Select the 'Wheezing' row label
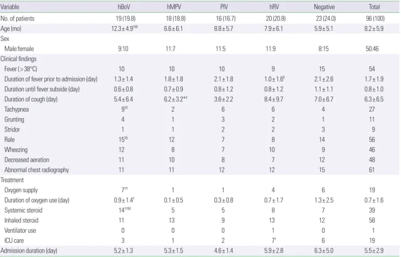This screenshot has height=257, width=401. [16, 150]
